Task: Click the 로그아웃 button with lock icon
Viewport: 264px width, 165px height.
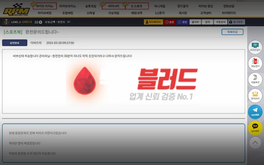Action: [236, 22]
